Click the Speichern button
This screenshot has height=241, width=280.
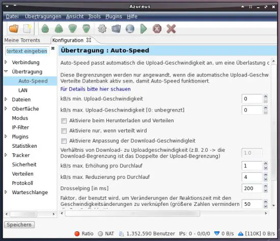pos(19,225)
